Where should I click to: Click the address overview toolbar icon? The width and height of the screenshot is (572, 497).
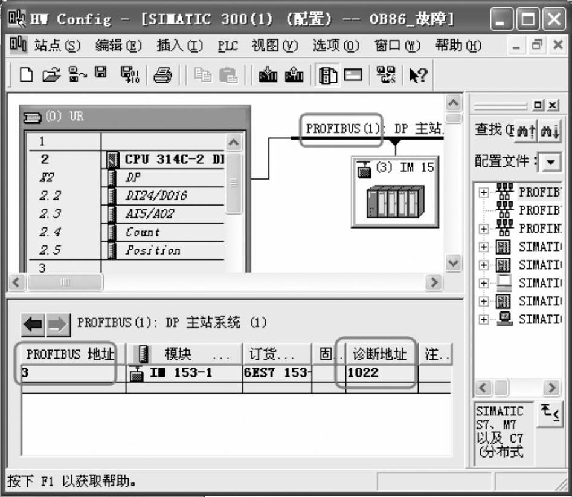pos(353,75)
